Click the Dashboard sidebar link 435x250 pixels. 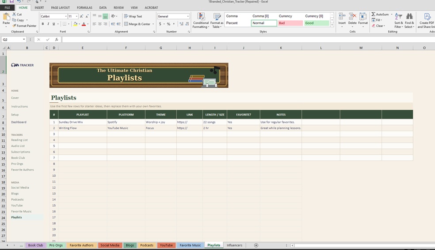[x=19, y=122]
